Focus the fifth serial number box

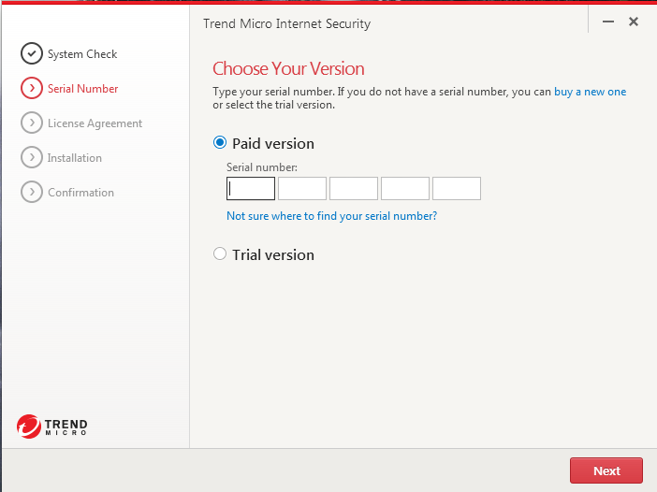pyautogui.click(x=457, y=188)
